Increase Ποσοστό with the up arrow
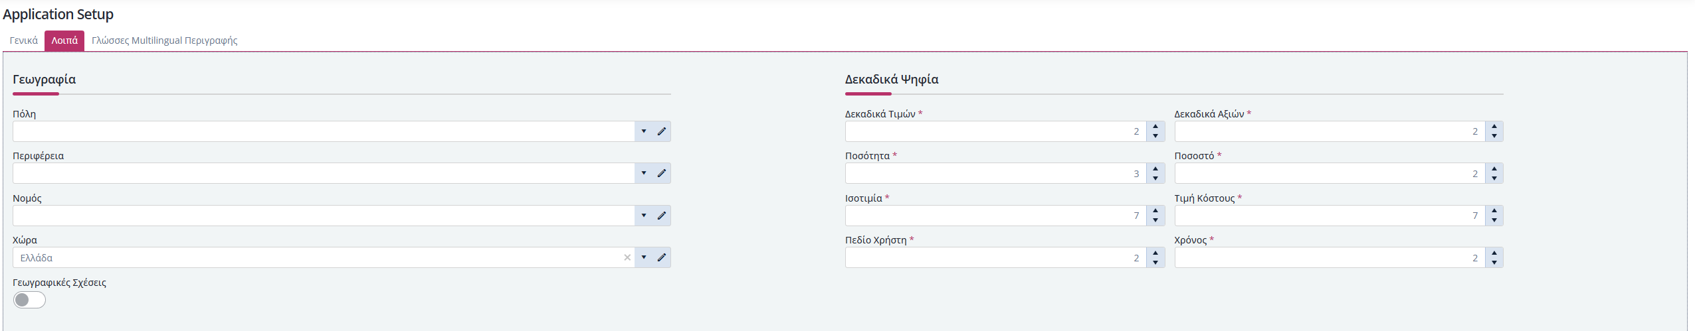The height and width of the screenshot is (331, 1695). (1494, 168)
